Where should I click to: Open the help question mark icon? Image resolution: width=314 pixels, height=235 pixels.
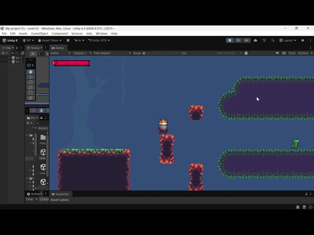303,40
